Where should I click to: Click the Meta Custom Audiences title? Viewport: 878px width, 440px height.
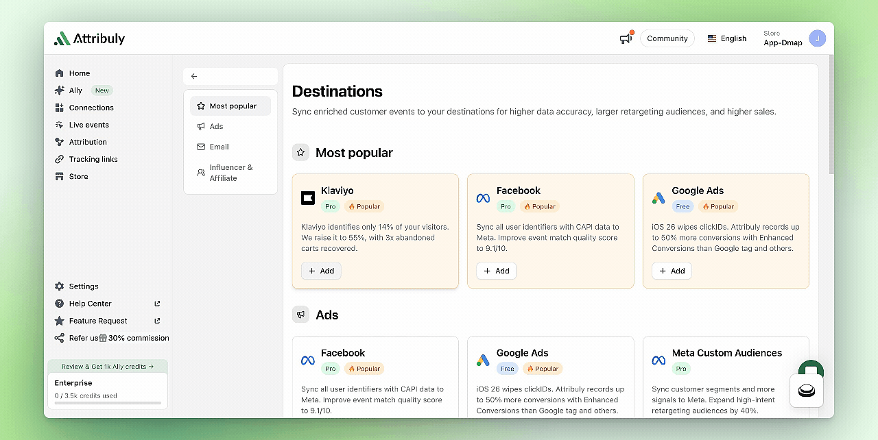point(727,353)
